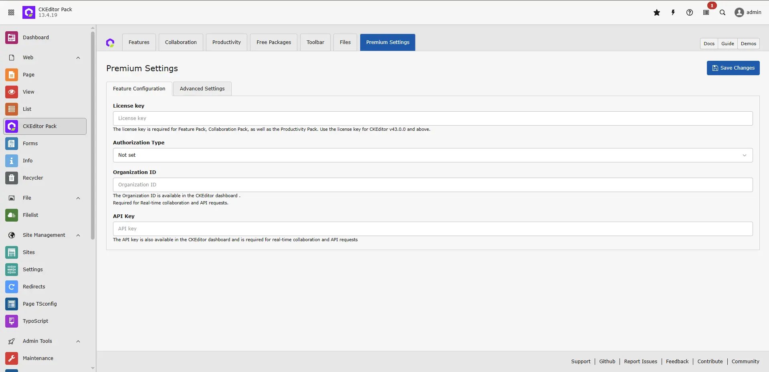769x372 pixels.
Task: Collapse the Web module group
Action: pyautogui.click(x=78, y=58)
